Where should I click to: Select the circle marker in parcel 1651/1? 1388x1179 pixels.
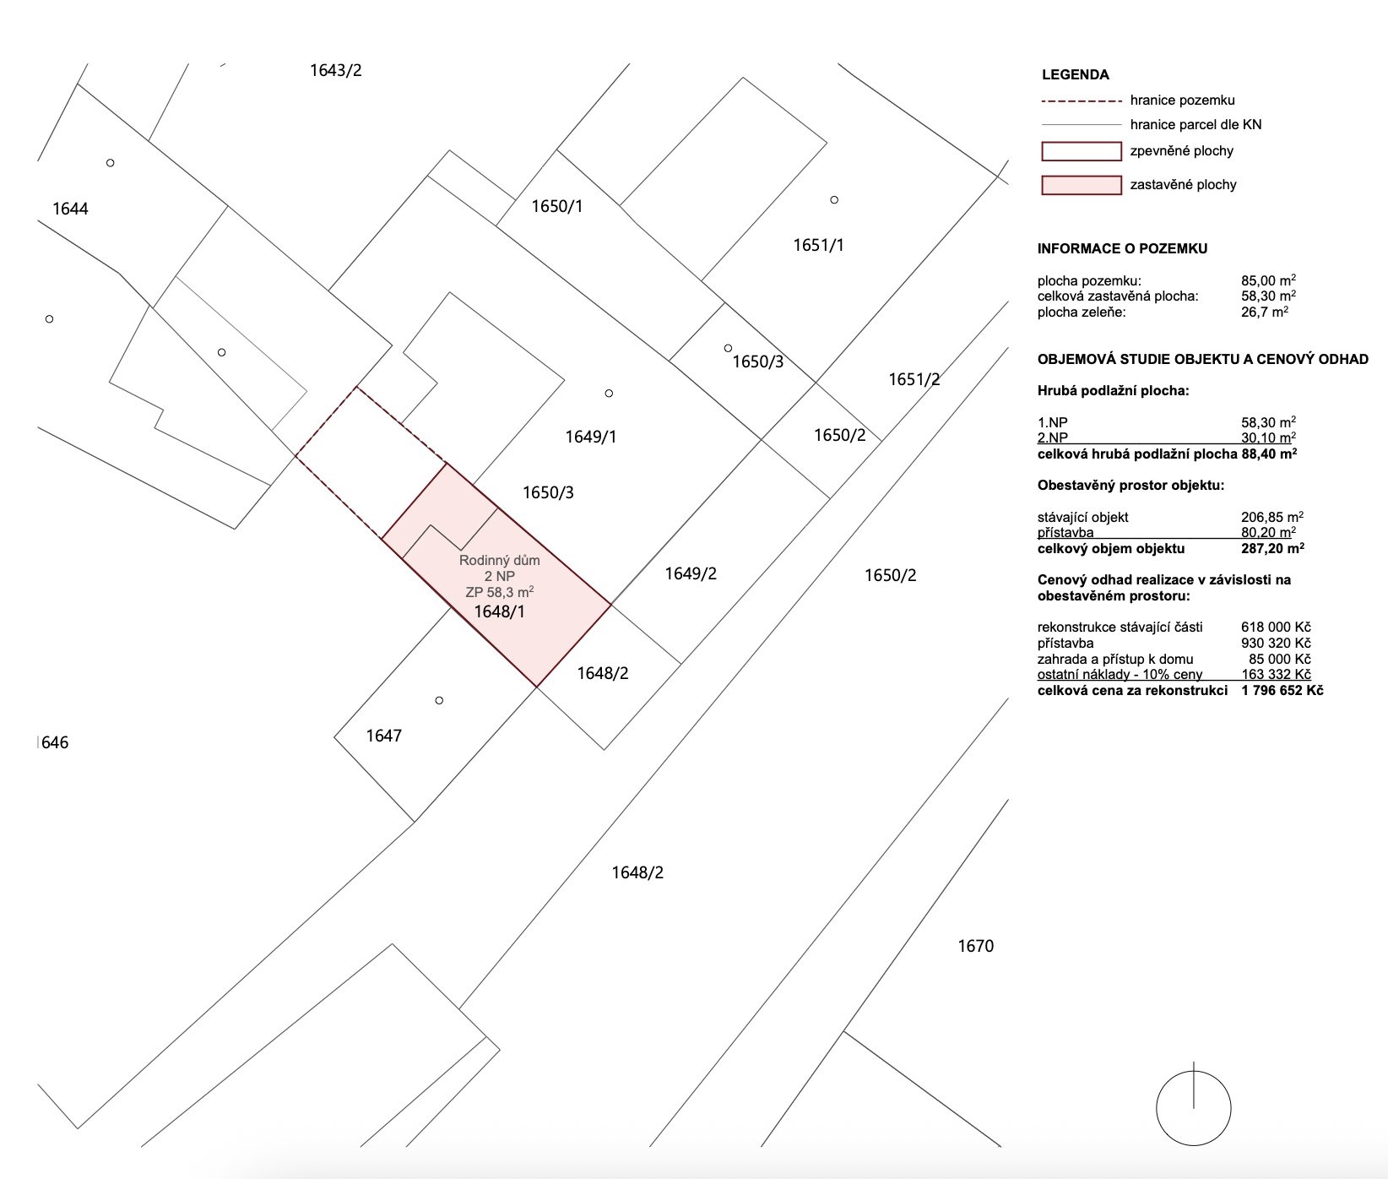click(x=834, y=200)
